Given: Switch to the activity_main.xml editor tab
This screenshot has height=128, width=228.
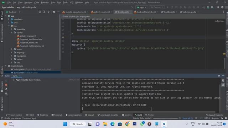Looking at the screenshot, I should (102, 12).
